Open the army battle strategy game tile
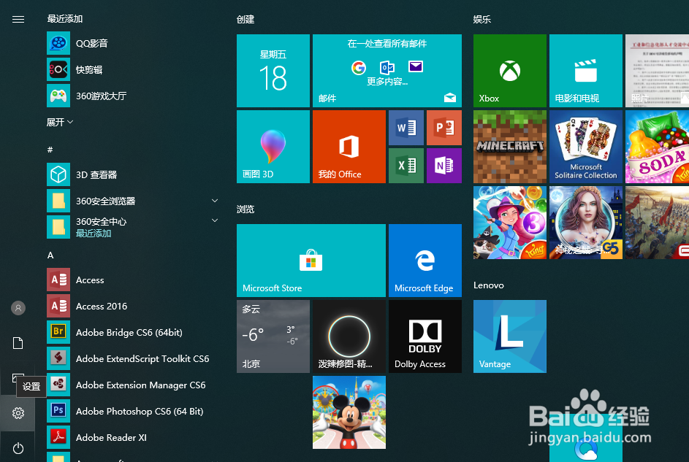689x462 pixels. 658,223
